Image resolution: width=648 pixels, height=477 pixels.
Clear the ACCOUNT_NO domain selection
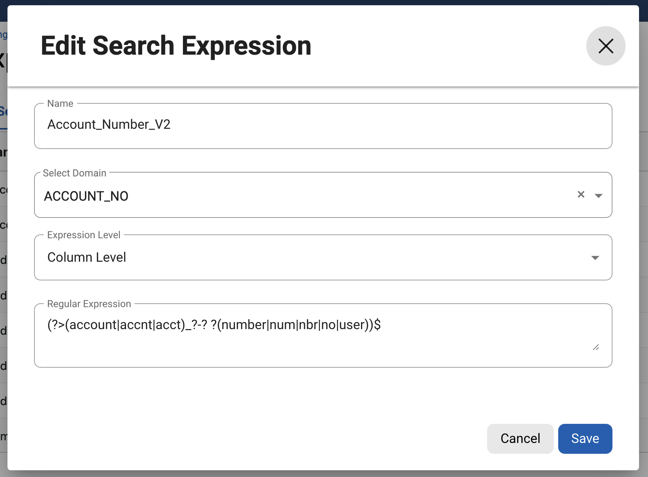tap(581, 194)
